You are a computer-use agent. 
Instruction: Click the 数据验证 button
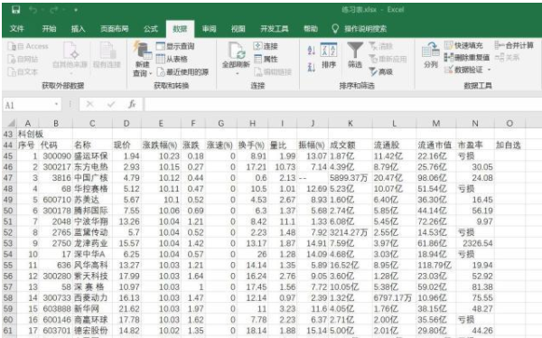point(463,70)
